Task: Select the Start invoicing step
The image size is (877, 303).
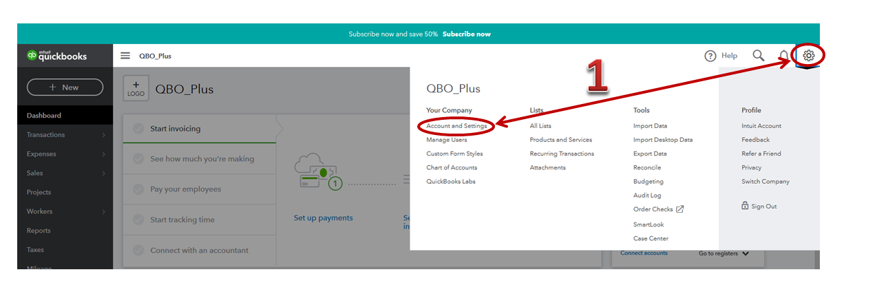Action: 200,129
